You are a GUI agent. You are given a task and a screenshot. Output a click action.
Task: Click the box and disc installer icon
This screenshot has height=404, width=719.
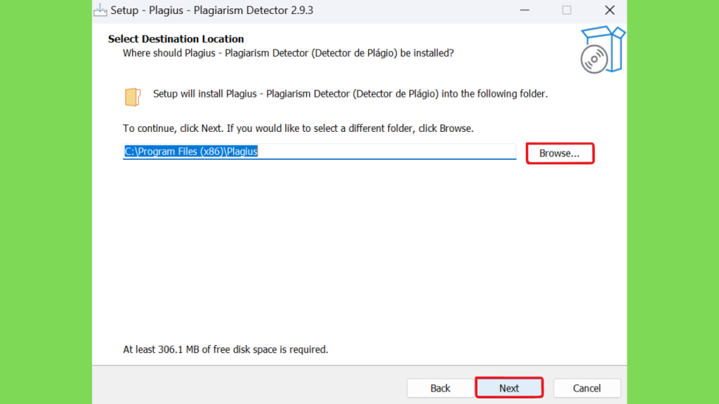pos(602,50)
